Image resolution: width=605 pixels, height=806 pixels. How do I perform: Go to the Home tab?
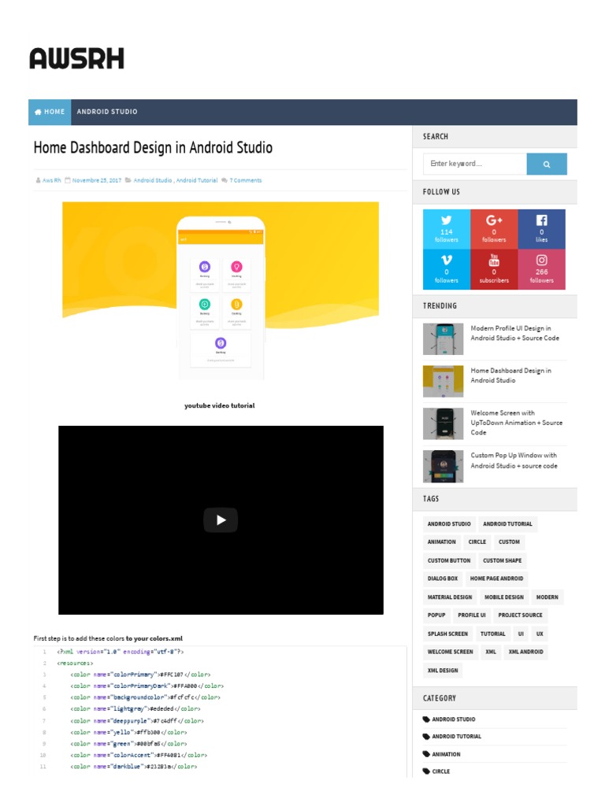tap(50, 112)
